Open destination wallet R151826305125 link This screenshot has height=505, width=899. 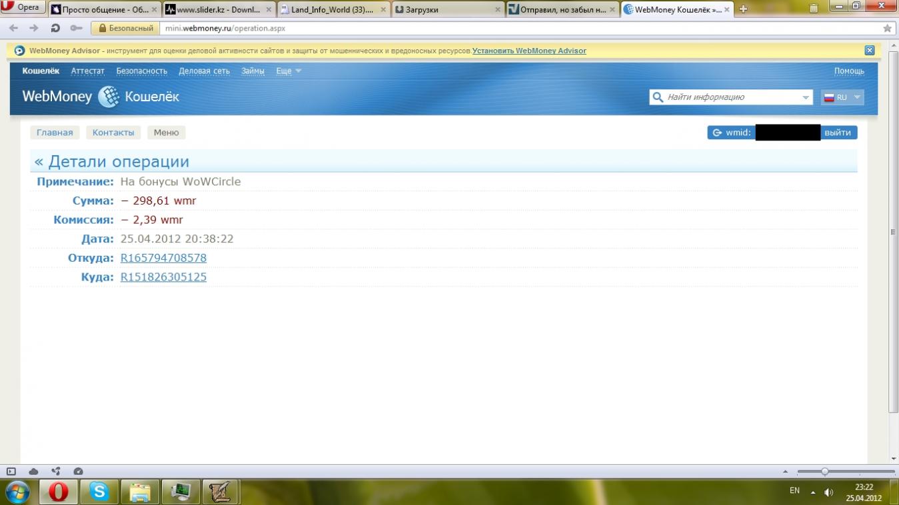pos(163,277)
